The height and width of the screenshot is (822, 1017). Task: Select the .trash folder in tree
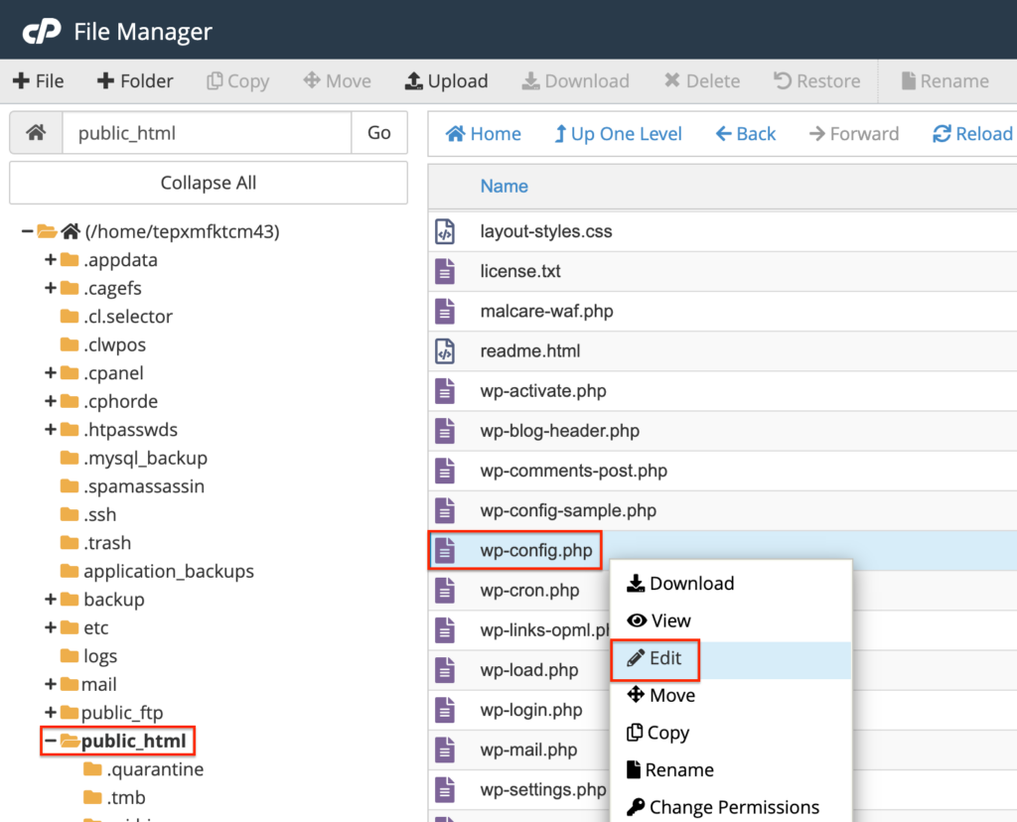coord(95,543)
